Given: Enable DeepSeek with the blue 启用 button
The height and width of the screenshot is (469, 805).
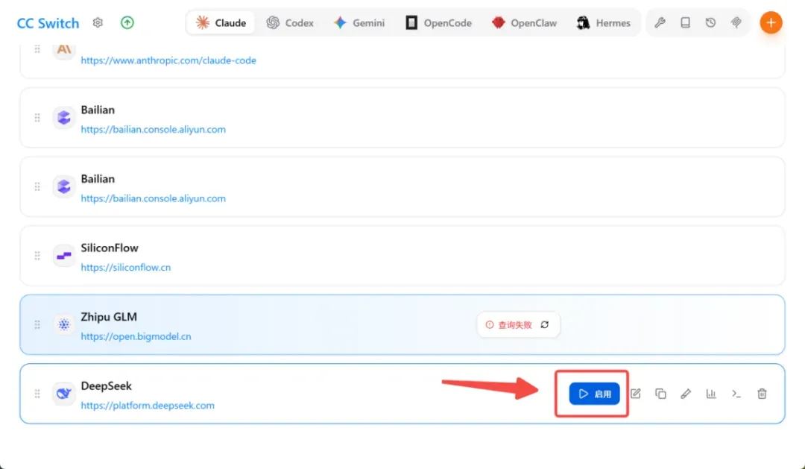Looking at the screenshot, I should [x=594, y=394].
